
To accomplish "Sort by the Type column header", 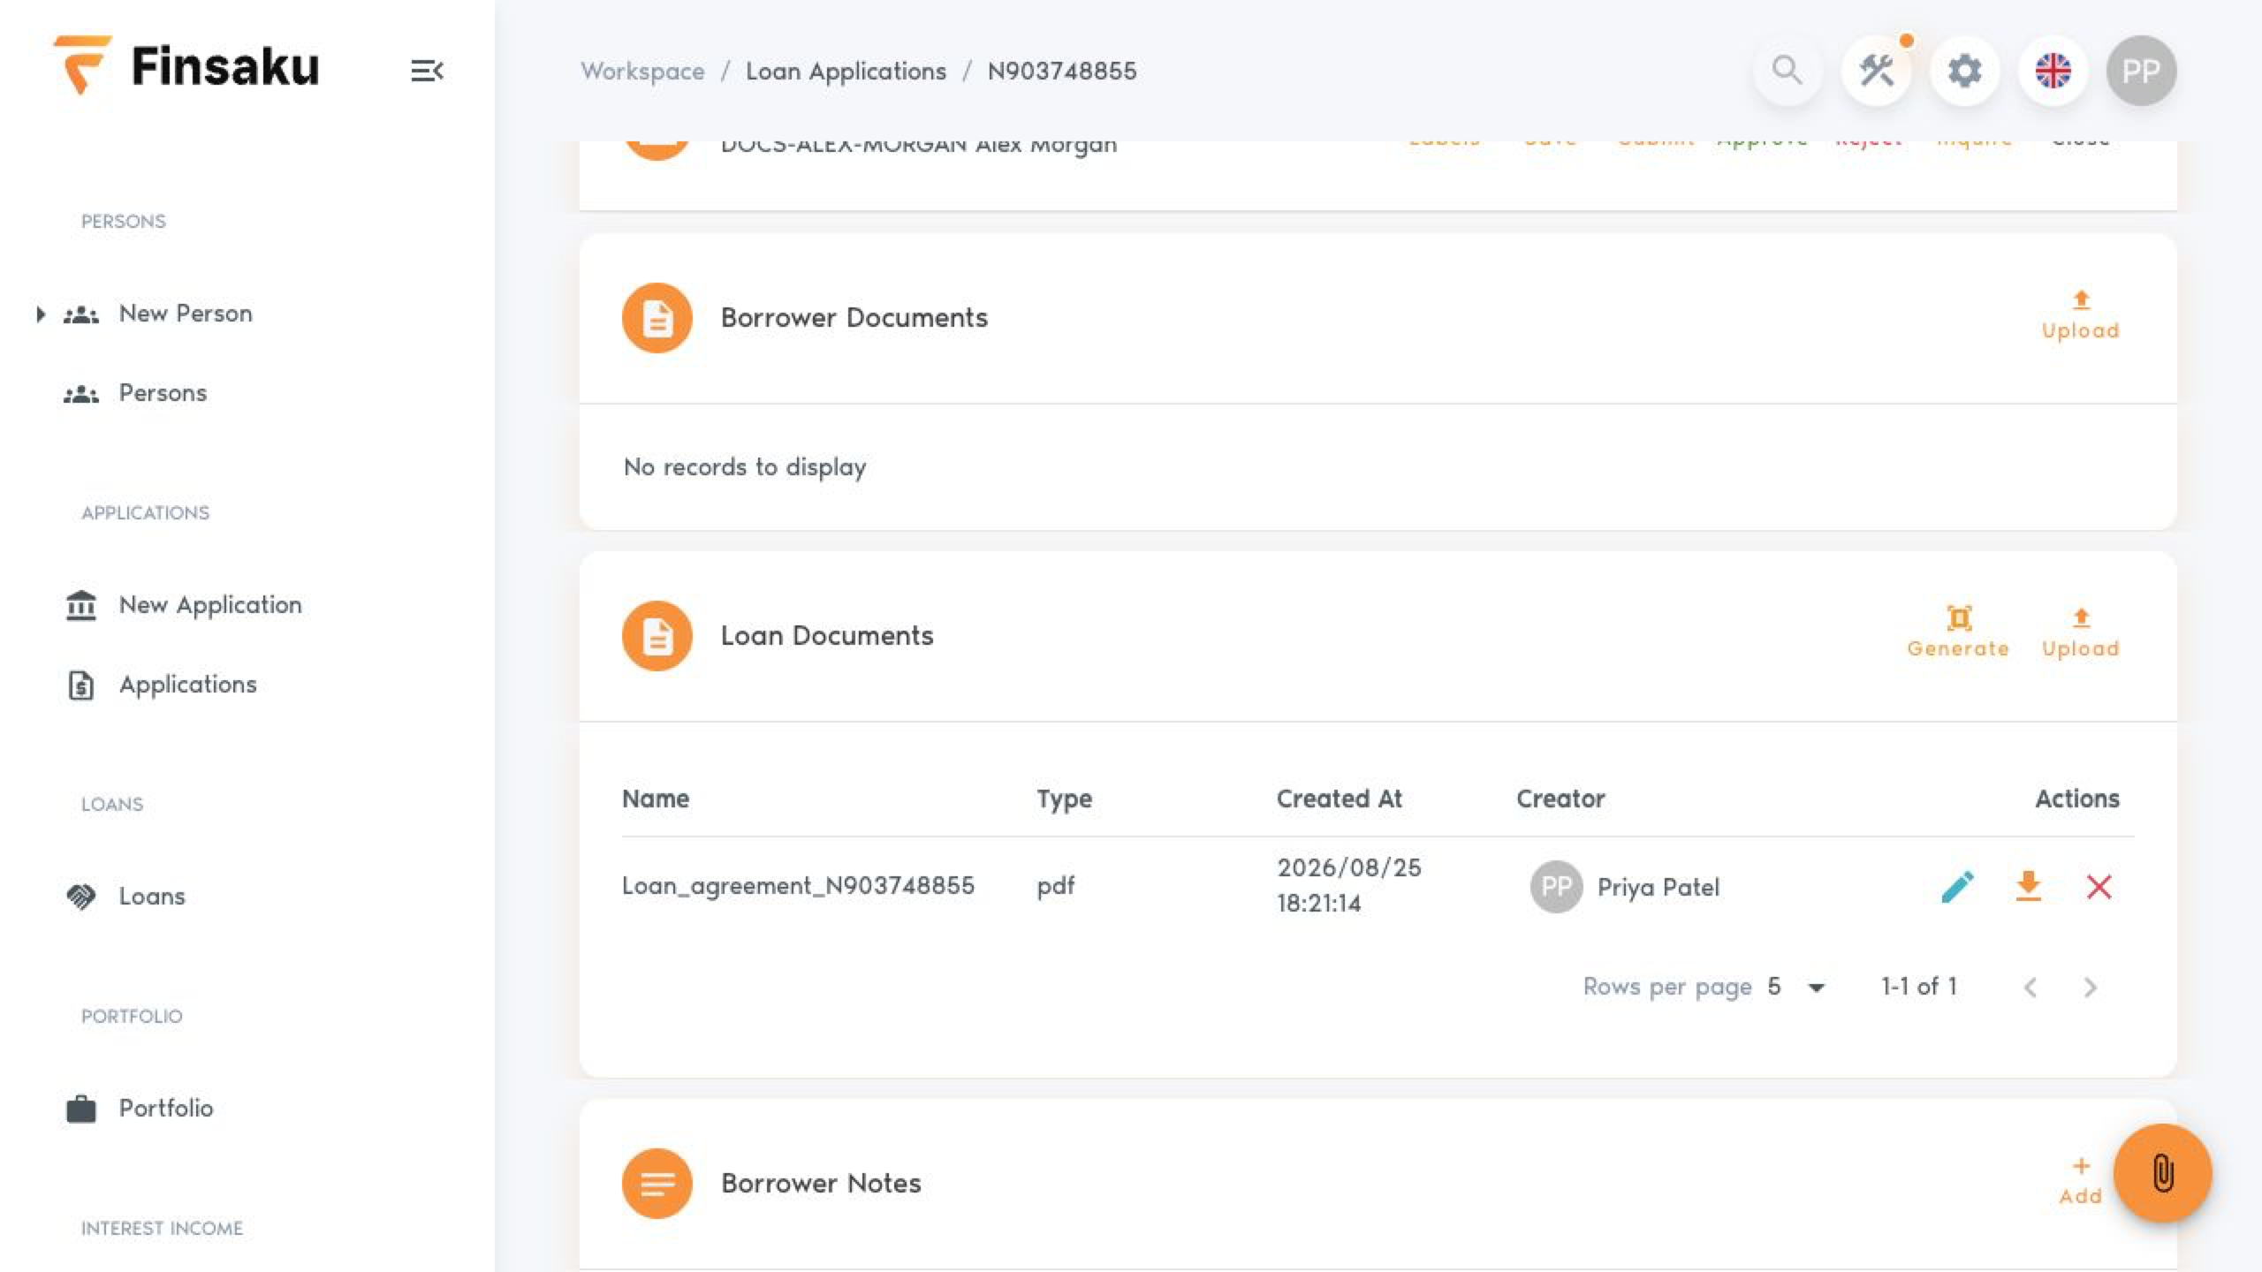I will coord(1064,799).
